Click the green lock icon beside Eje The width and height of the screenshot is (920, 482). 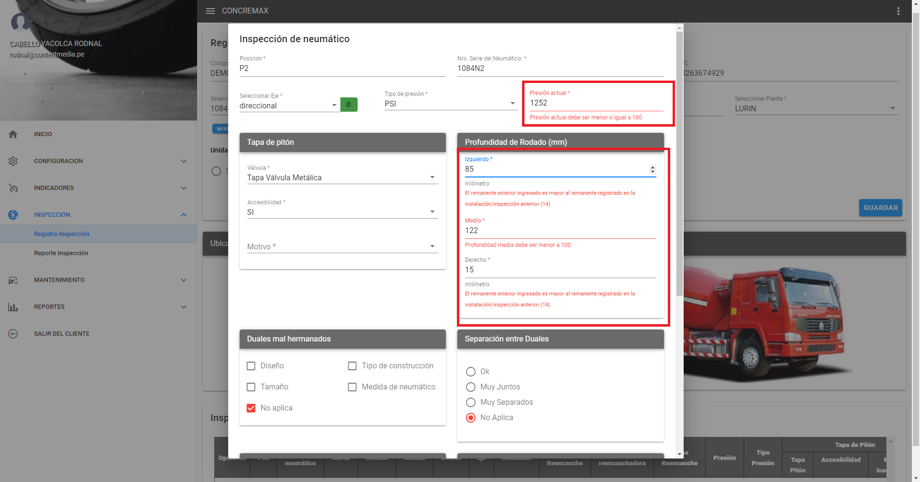349,105
